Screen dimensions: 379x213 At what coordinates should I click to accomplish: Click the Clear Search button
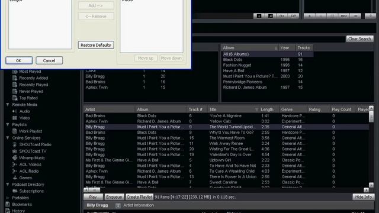point(359,39)
